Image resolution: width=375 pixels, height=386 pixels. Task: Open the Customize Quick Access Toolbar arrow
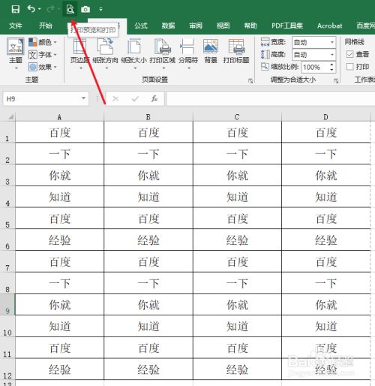tap(100, 9)
